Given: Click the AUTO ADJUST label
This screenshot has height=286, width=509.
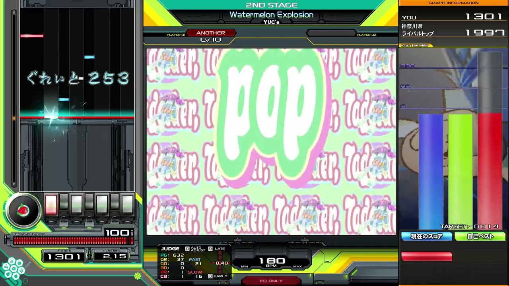Looking at the screenshot, I should point(198,249).
